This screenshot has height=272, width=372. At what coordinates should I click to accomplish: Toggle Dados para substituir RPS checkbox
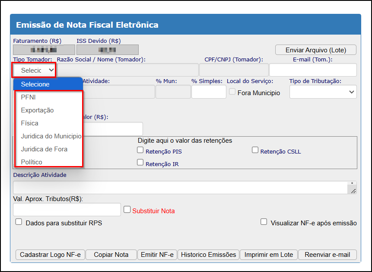point(19,222)
